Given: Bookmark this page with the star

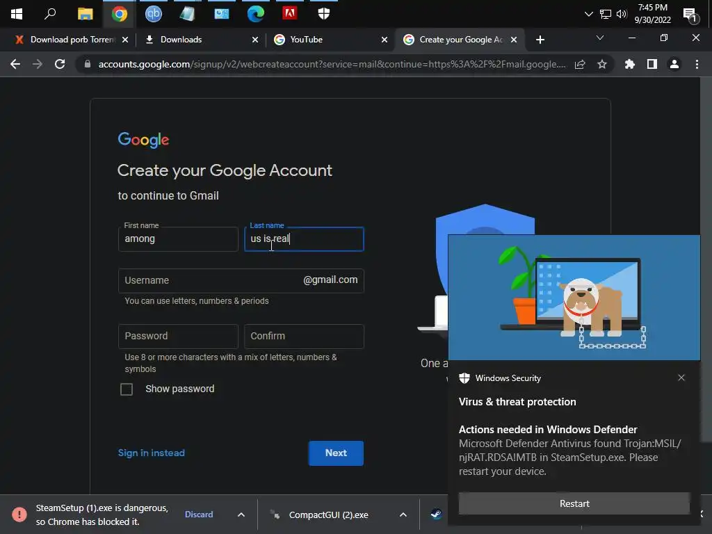Looking at the screenshot, I should tap(602, 65).
